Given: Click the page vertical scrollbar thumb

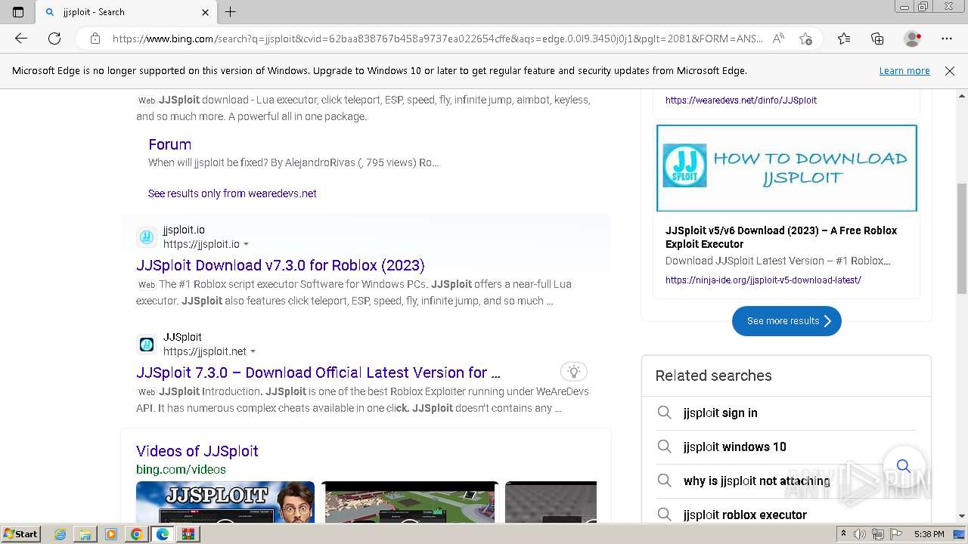Looking at the screenshot, I should (962, 238).
